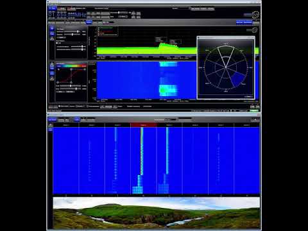Open the dropdown in the receiver bottom toolbar
This screenshot has height=231, width=308.
[x=81, y=107]
